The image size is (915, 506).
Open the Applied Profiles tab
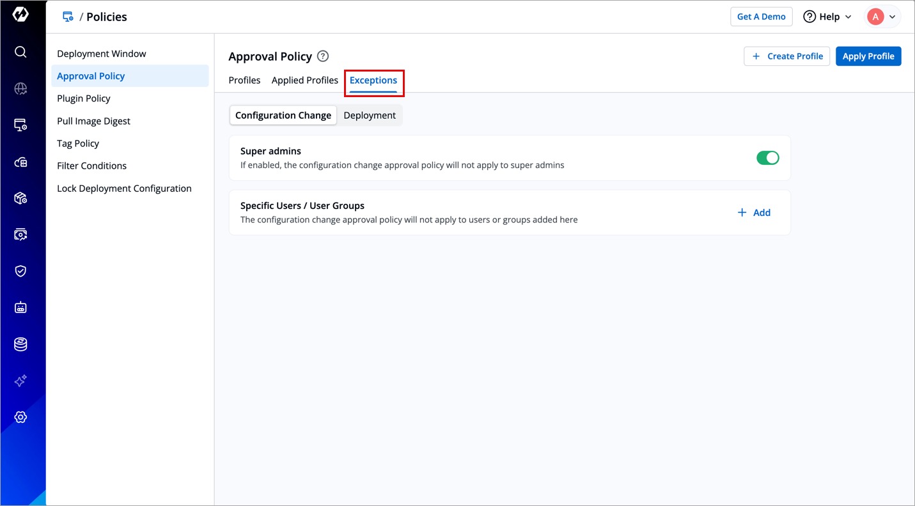click(304, 80)
